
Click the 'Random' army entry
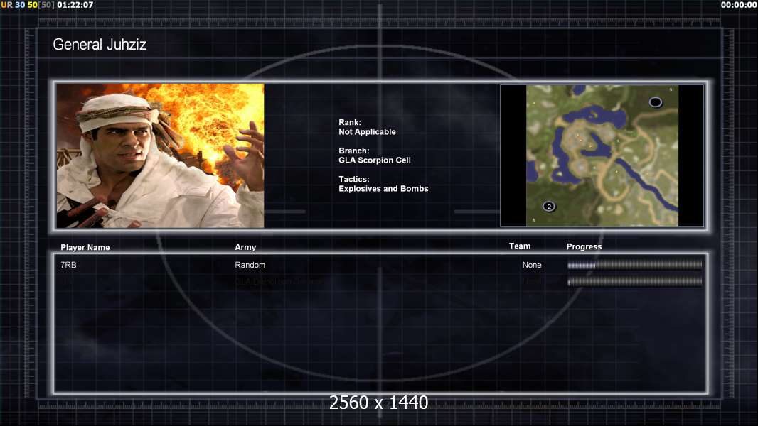250,265
